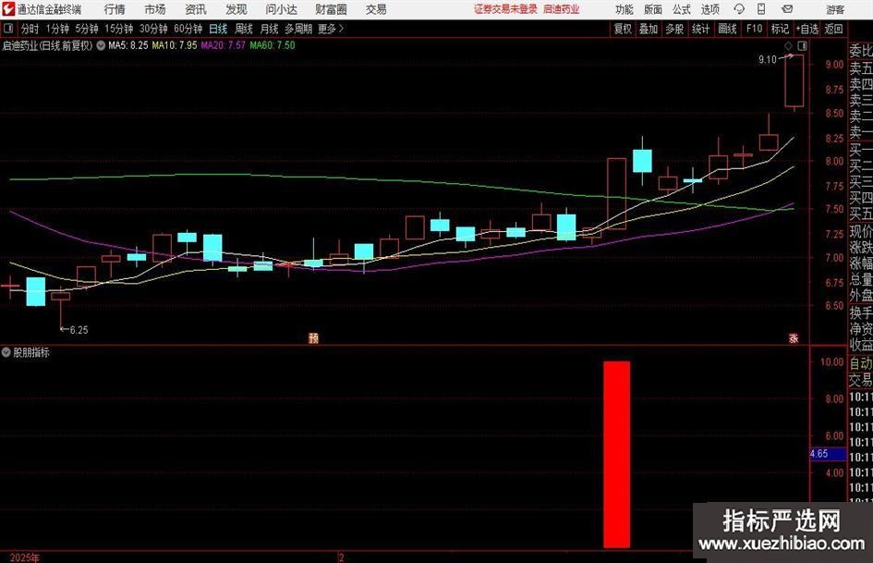This screenshot has height=563, width=873.
Task: Click the 启迪药业 stock name in title bar
Action: pyautogui.click(x=562, y=9)
